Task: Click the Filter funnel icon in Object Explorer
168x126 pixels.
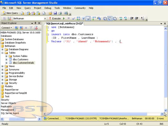Action: pyautogui.click(x=31, y=28)
